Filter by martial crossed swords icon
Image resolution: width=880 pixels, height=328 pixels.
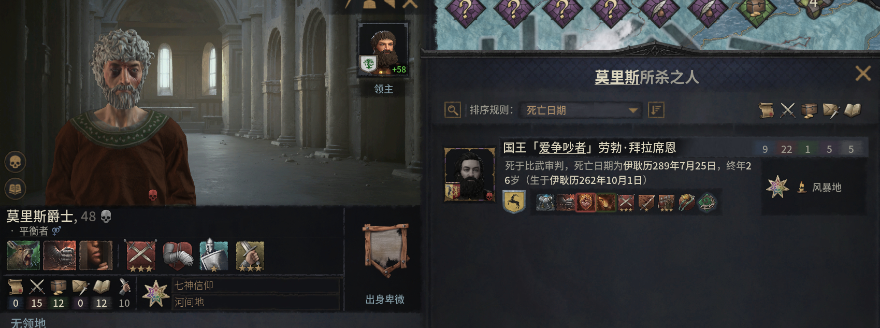[788, 110]
